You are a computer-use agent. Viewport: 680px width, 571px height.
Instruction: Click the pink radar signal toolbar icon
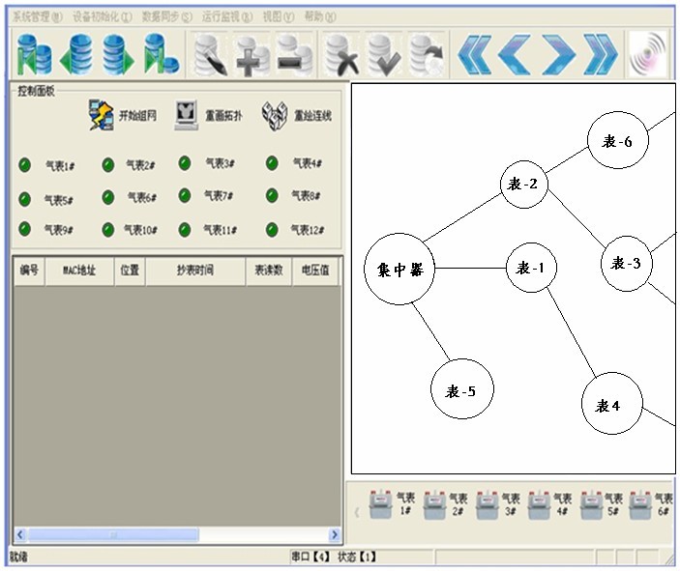[x=648, y=54]
